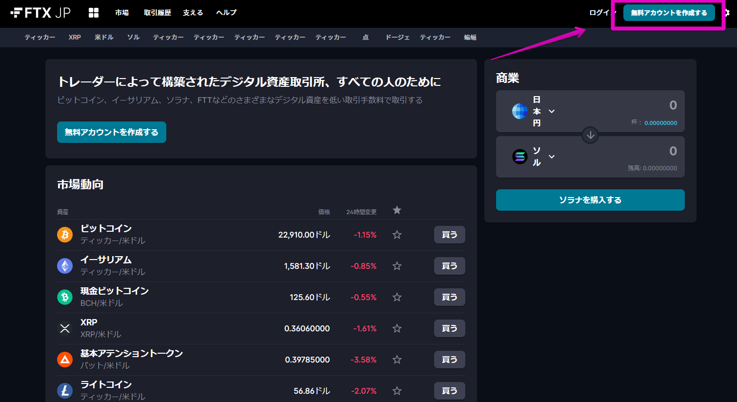This screenshot has height=402, width=737.
Task: Click the バット/米ドル pair label
Action: pyautogui.click(x=105, y=365)
